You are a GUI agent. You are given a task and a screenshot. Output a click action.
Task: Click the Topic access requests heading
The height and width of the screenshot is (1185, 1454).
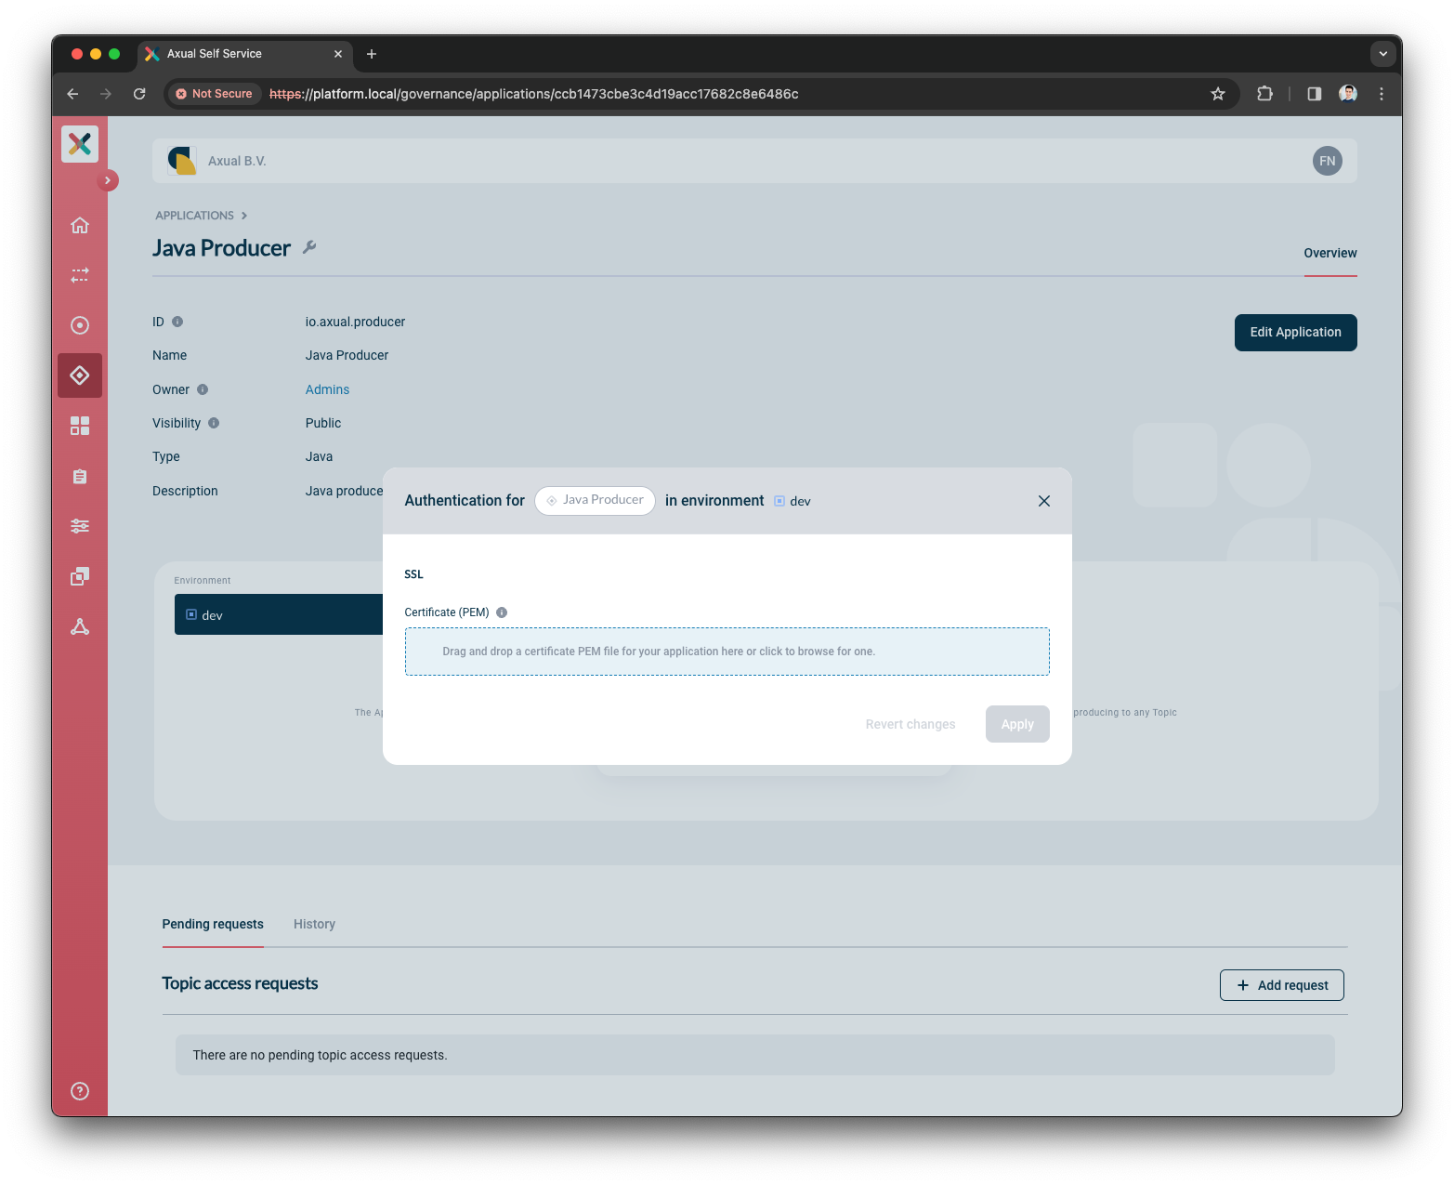tap(240, 983)
